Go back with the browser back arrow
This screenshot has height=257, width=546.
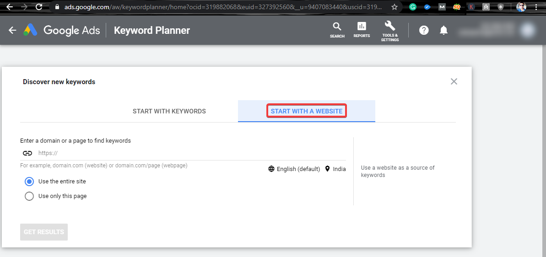point(10,6)
